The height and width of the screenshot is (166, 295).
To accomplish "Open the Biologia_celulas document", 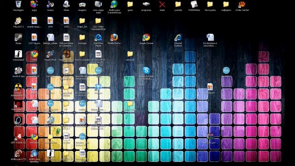I will pyautogui.click(x=50, y=37).
